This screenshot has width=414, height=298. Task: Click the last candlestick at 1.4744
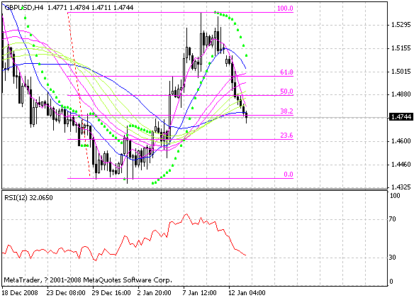coord(246,117)
